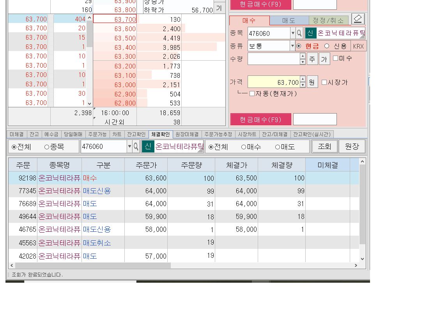The width and height of the screenshot is (448, 336).
Task: Select order row 45563 매도취소
Action: coord(183,243)
